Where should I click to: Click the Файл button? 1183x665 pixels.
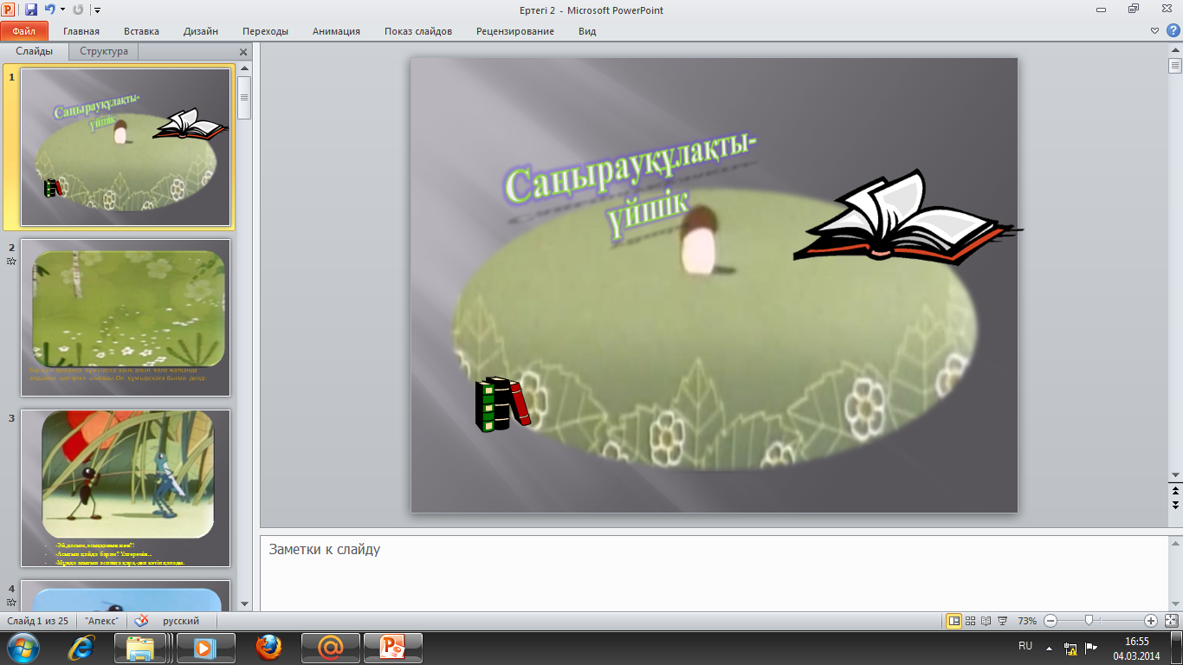(x=23, y=31)
